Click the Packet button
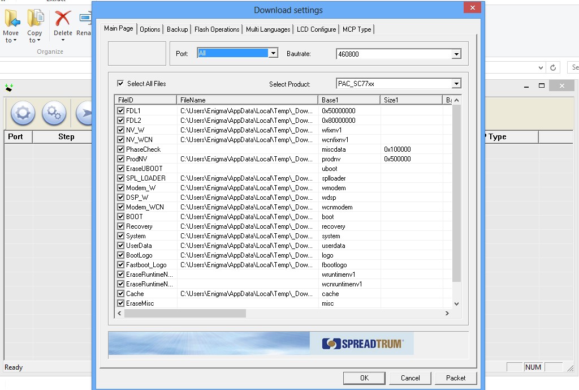 point(456,378)
